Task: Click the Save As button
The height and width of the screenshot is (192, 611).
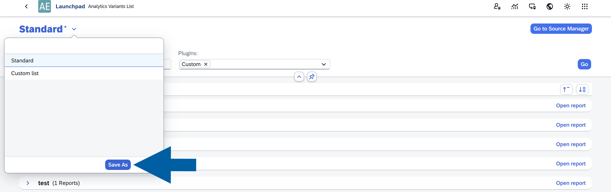Action: (118, 164)
